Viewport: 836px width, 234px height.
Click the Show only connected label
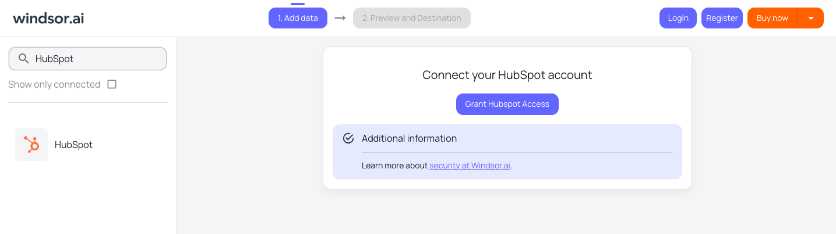click(54, 84)
